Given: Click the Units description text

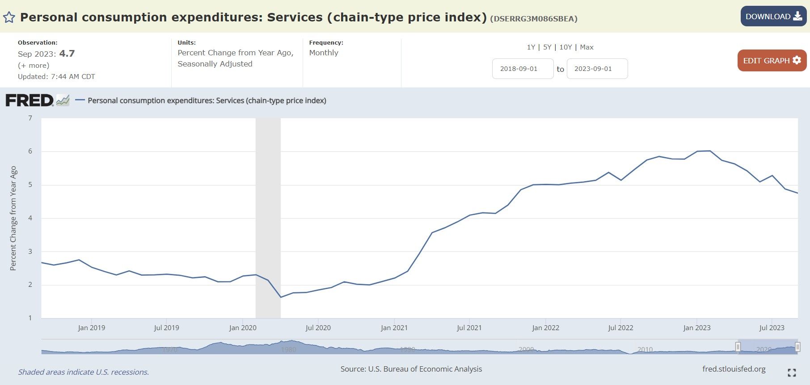Looking at the screenshot, I should click(236, 58).
